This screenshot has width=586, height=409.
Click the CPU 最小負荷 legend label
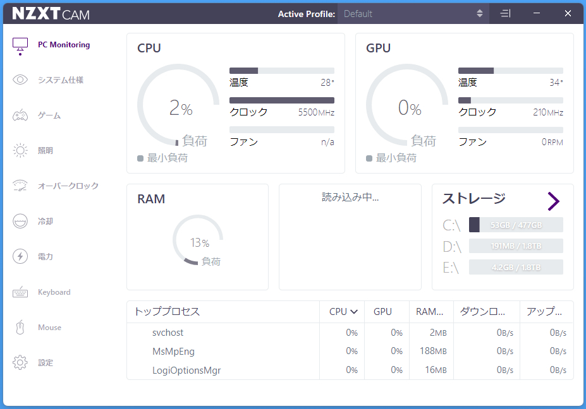click(x=167, y=158)
